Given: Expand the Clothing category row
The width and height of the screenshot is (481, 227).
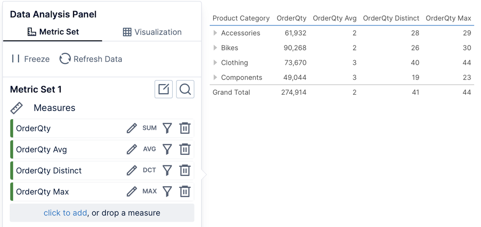Looking at the screenshot, I should (x=215, y=63).
